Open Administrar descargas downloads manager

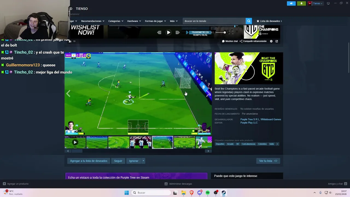[x=178, y=184]
